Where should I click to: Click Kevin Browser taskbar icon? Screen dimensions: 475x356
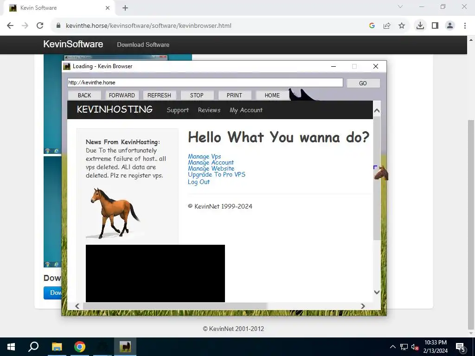125,347
